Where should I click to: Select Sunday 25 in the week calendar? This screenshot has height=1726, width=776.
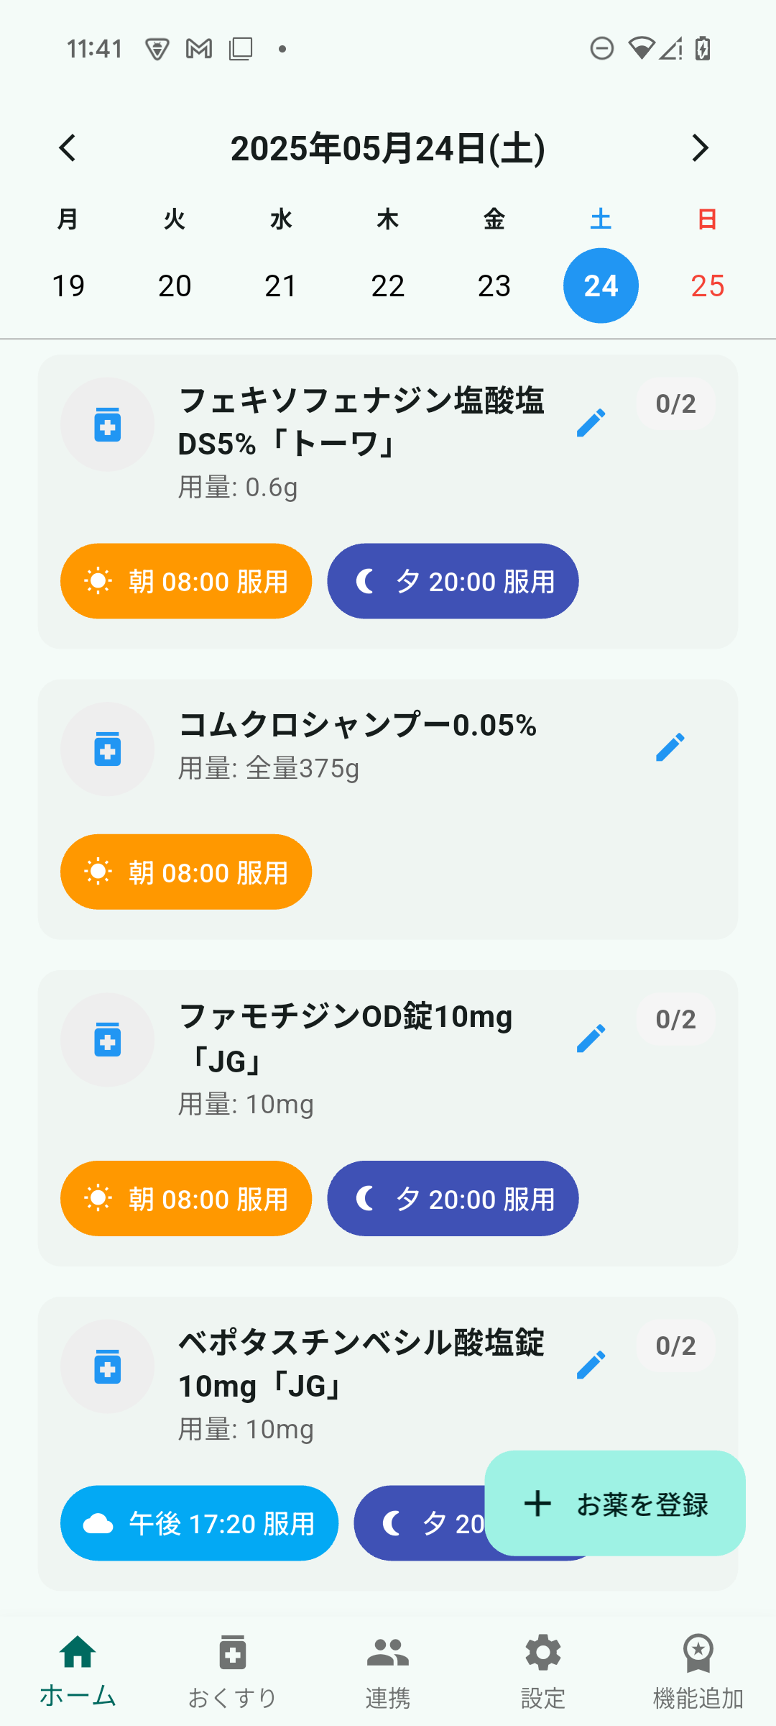click(707, 286)
